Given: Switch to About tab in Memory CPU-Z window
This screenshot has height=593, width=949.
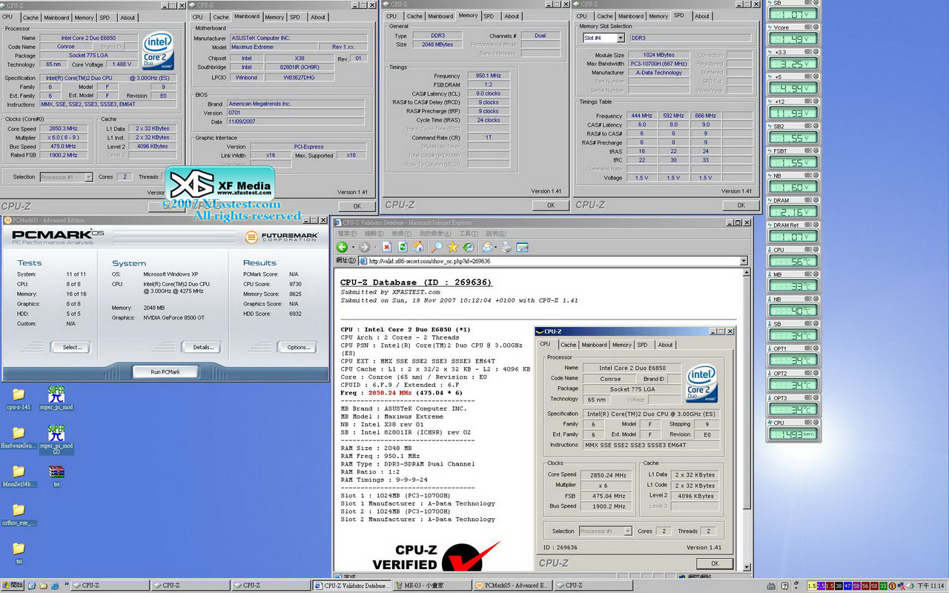Looking at the screenshot, I should pyautogui.click(x=512, y=16).
